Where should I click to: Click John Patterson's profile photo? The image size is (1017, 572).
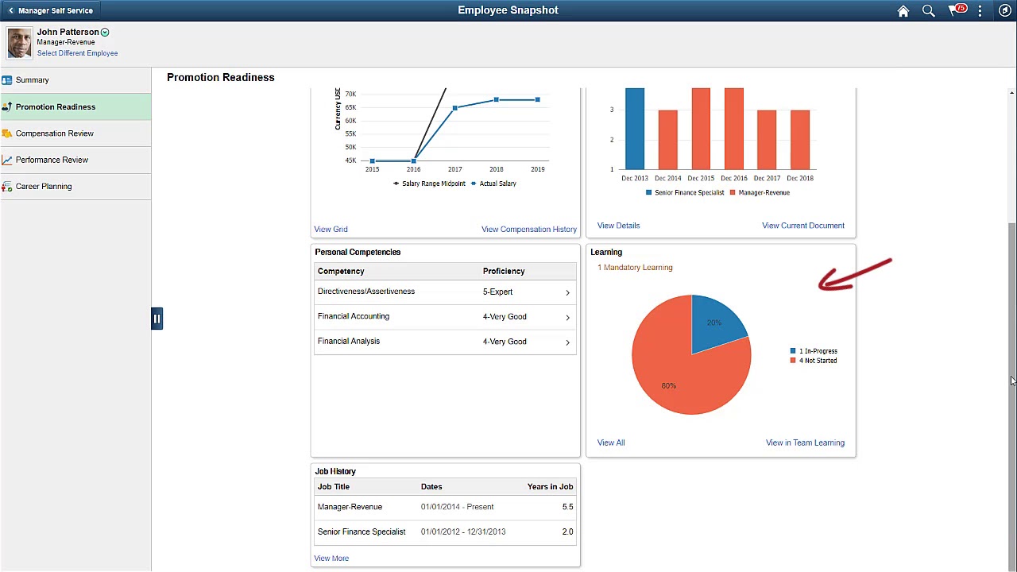click(20, 43)
